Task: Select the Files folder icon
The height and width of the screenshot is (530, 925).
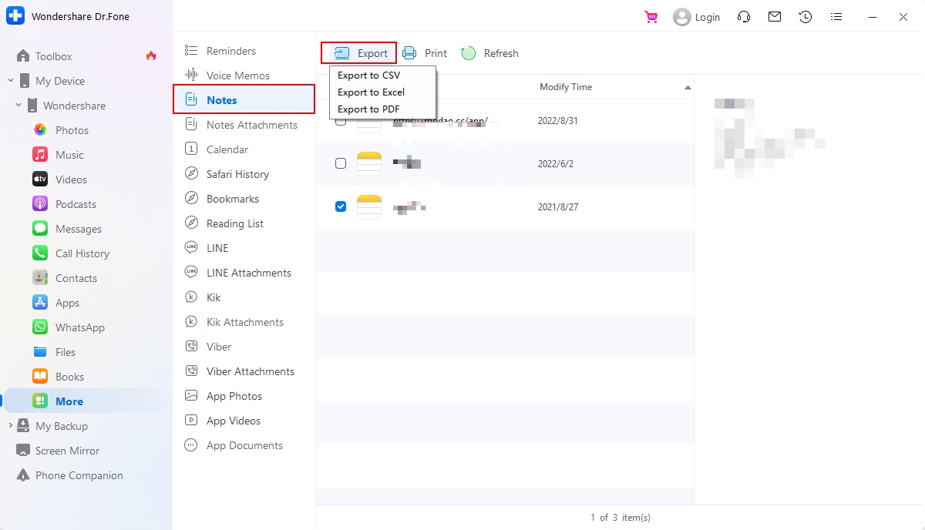Action: coord(40,352)
